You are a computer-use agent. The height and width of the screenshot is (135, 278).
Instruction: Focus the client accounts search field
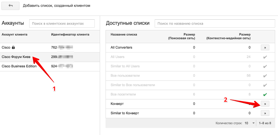point(62,23)
